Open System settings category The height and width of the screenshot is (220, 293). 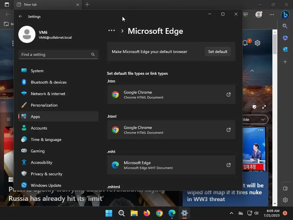[58, 71]
